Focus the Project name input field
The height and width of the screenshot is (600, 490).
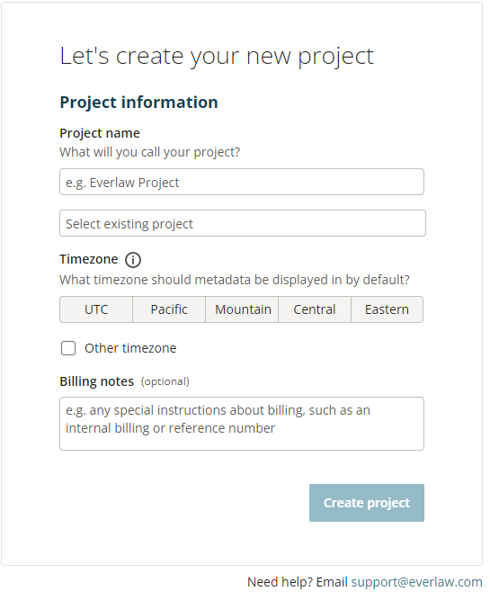coord(242,182)
